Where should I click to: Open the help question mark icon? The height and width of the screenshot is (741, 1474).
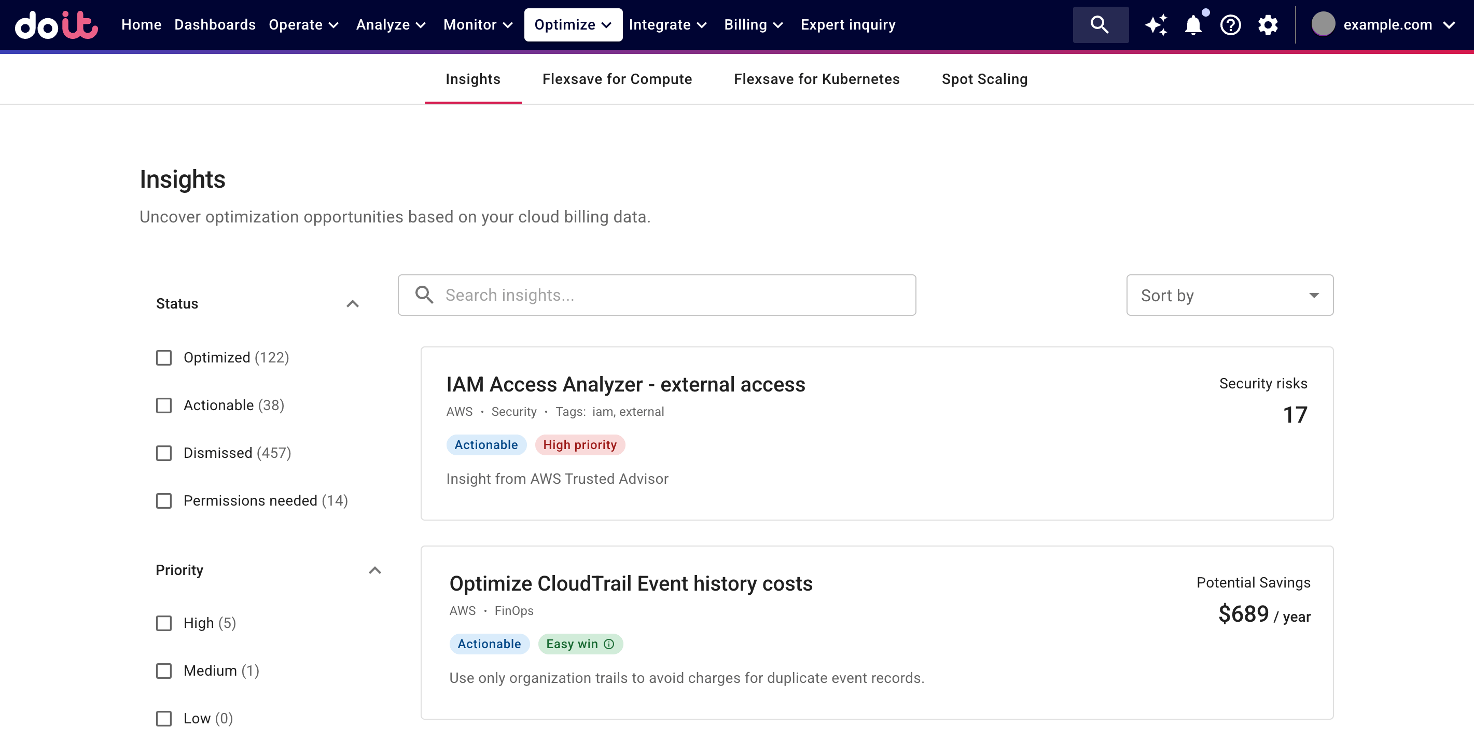click(x=1230, y=24)
